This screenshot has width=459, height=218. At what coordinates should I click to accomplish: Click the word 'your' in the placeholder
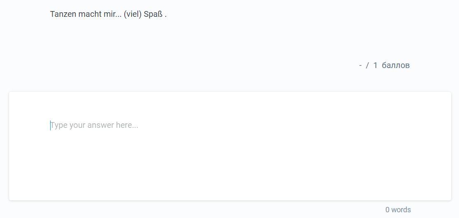click(77, 125)
